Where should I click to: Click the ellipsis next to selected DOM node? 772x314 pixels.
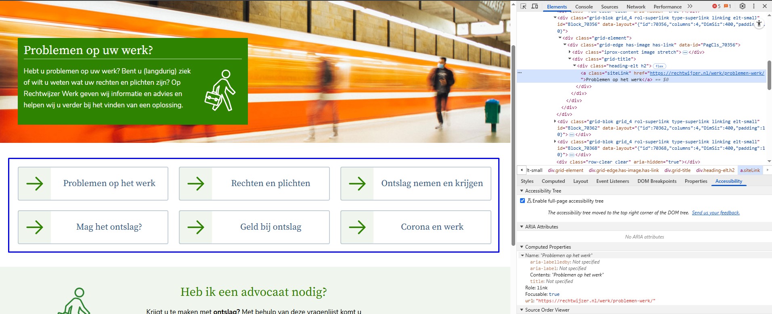(520, 73)
